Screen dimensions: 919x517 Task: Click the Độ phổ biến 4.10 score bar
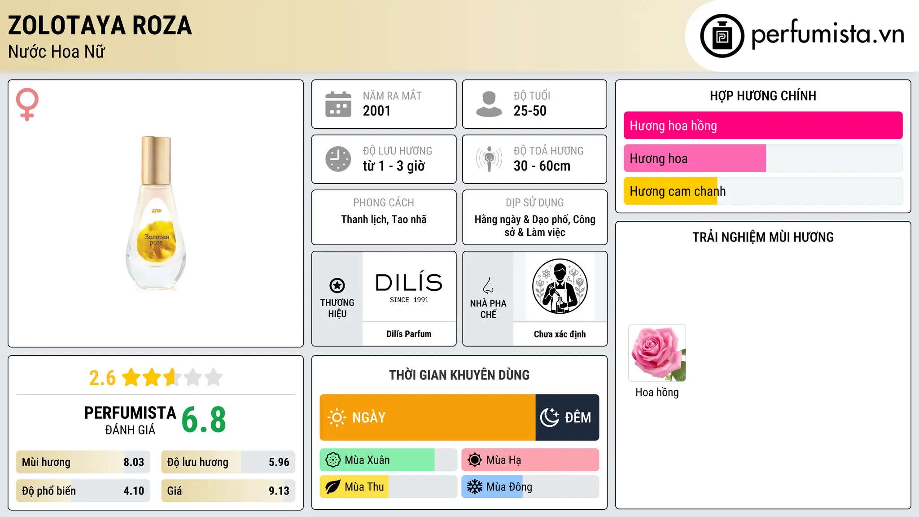(x=83, y=491)
